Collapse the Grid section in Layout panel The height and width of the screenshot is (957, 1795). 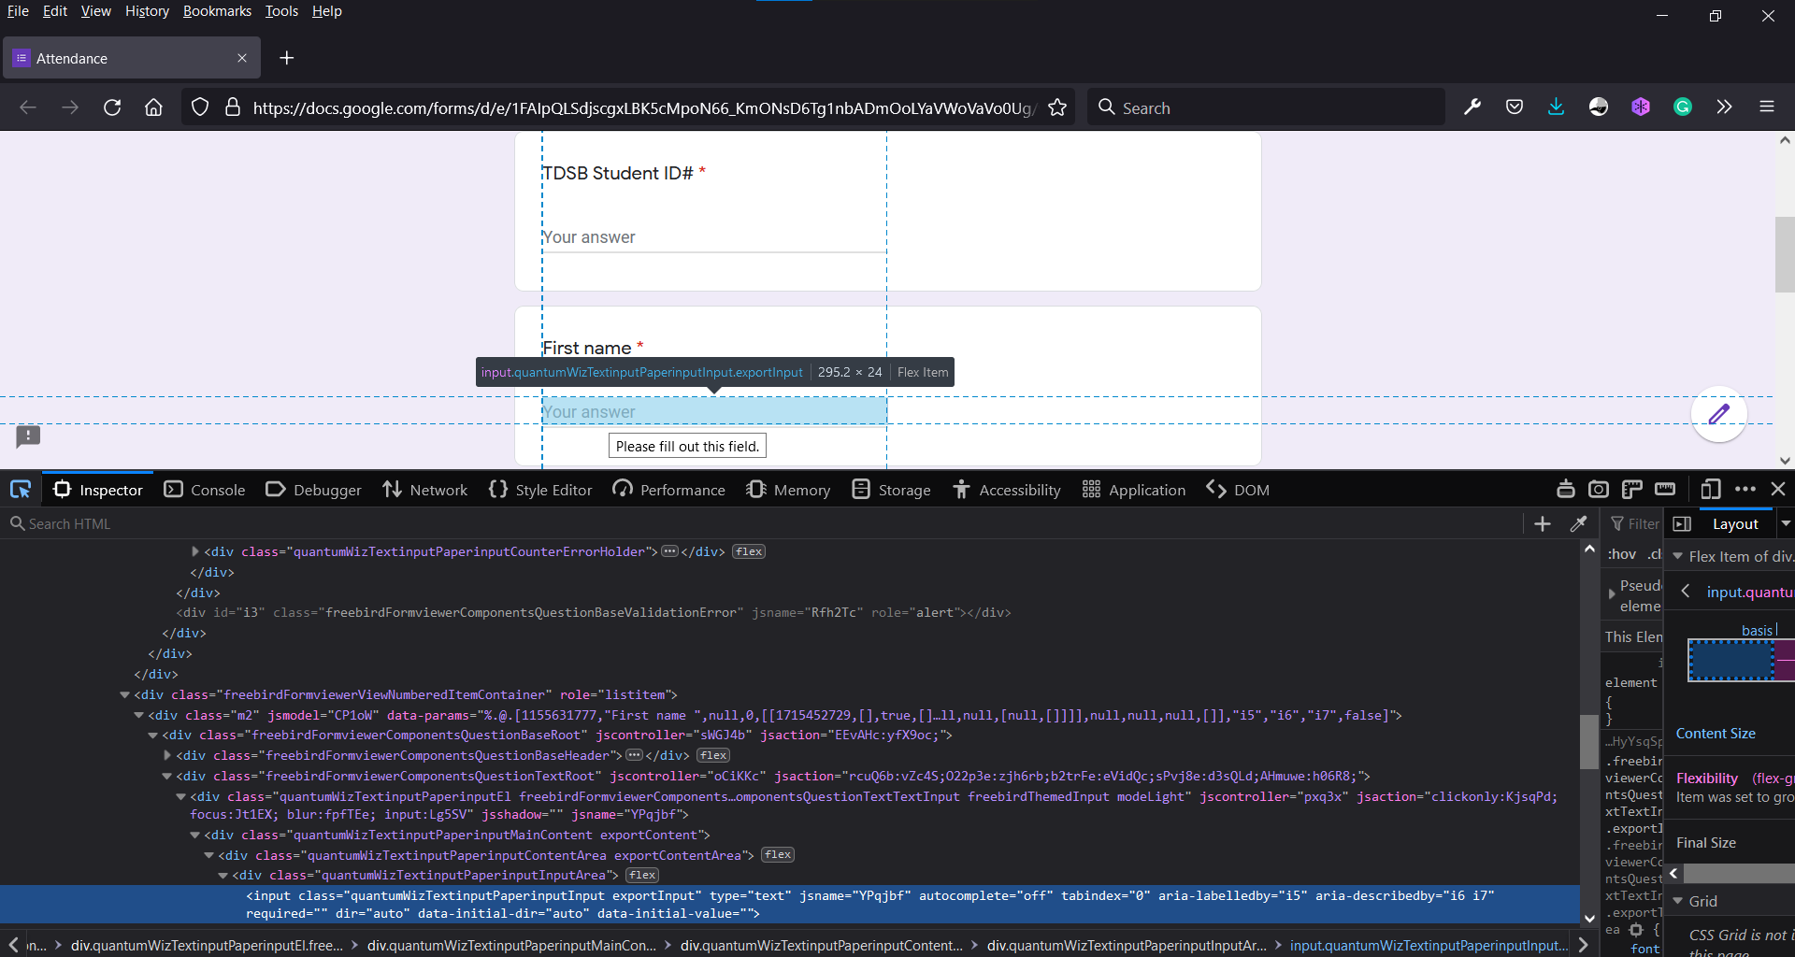point(1676,901)
